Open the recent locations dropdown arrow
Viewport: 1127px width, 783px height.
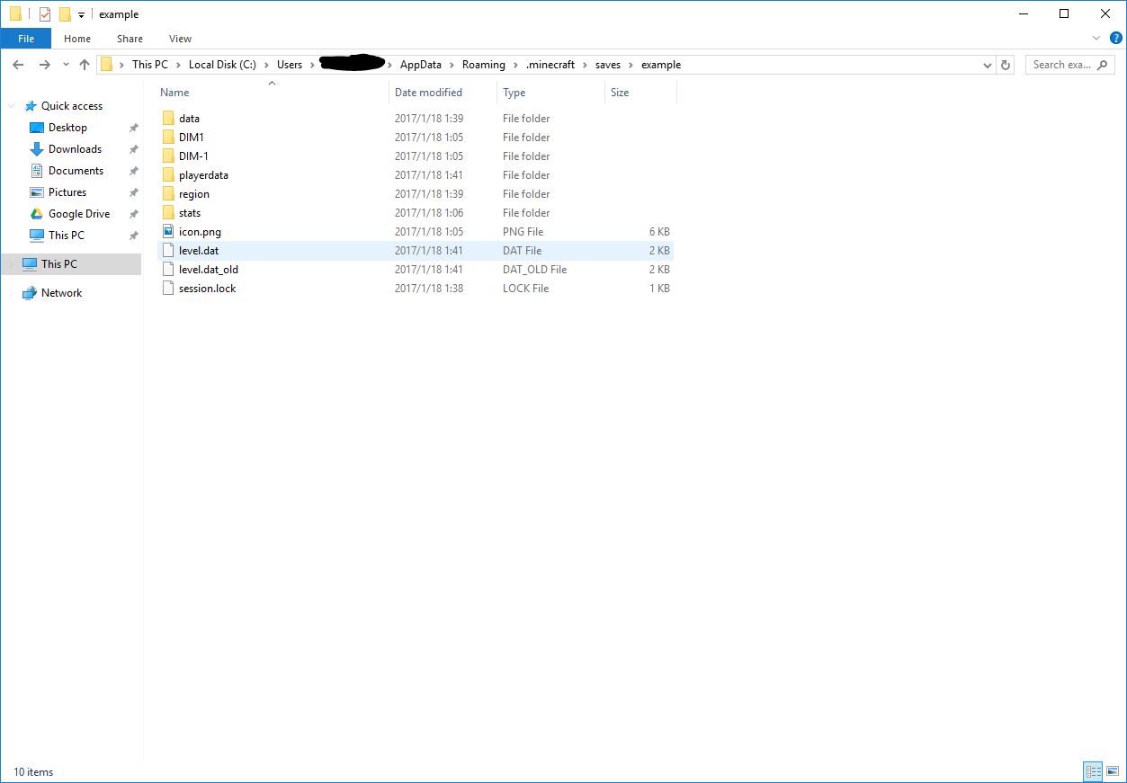tap(66, 65)
